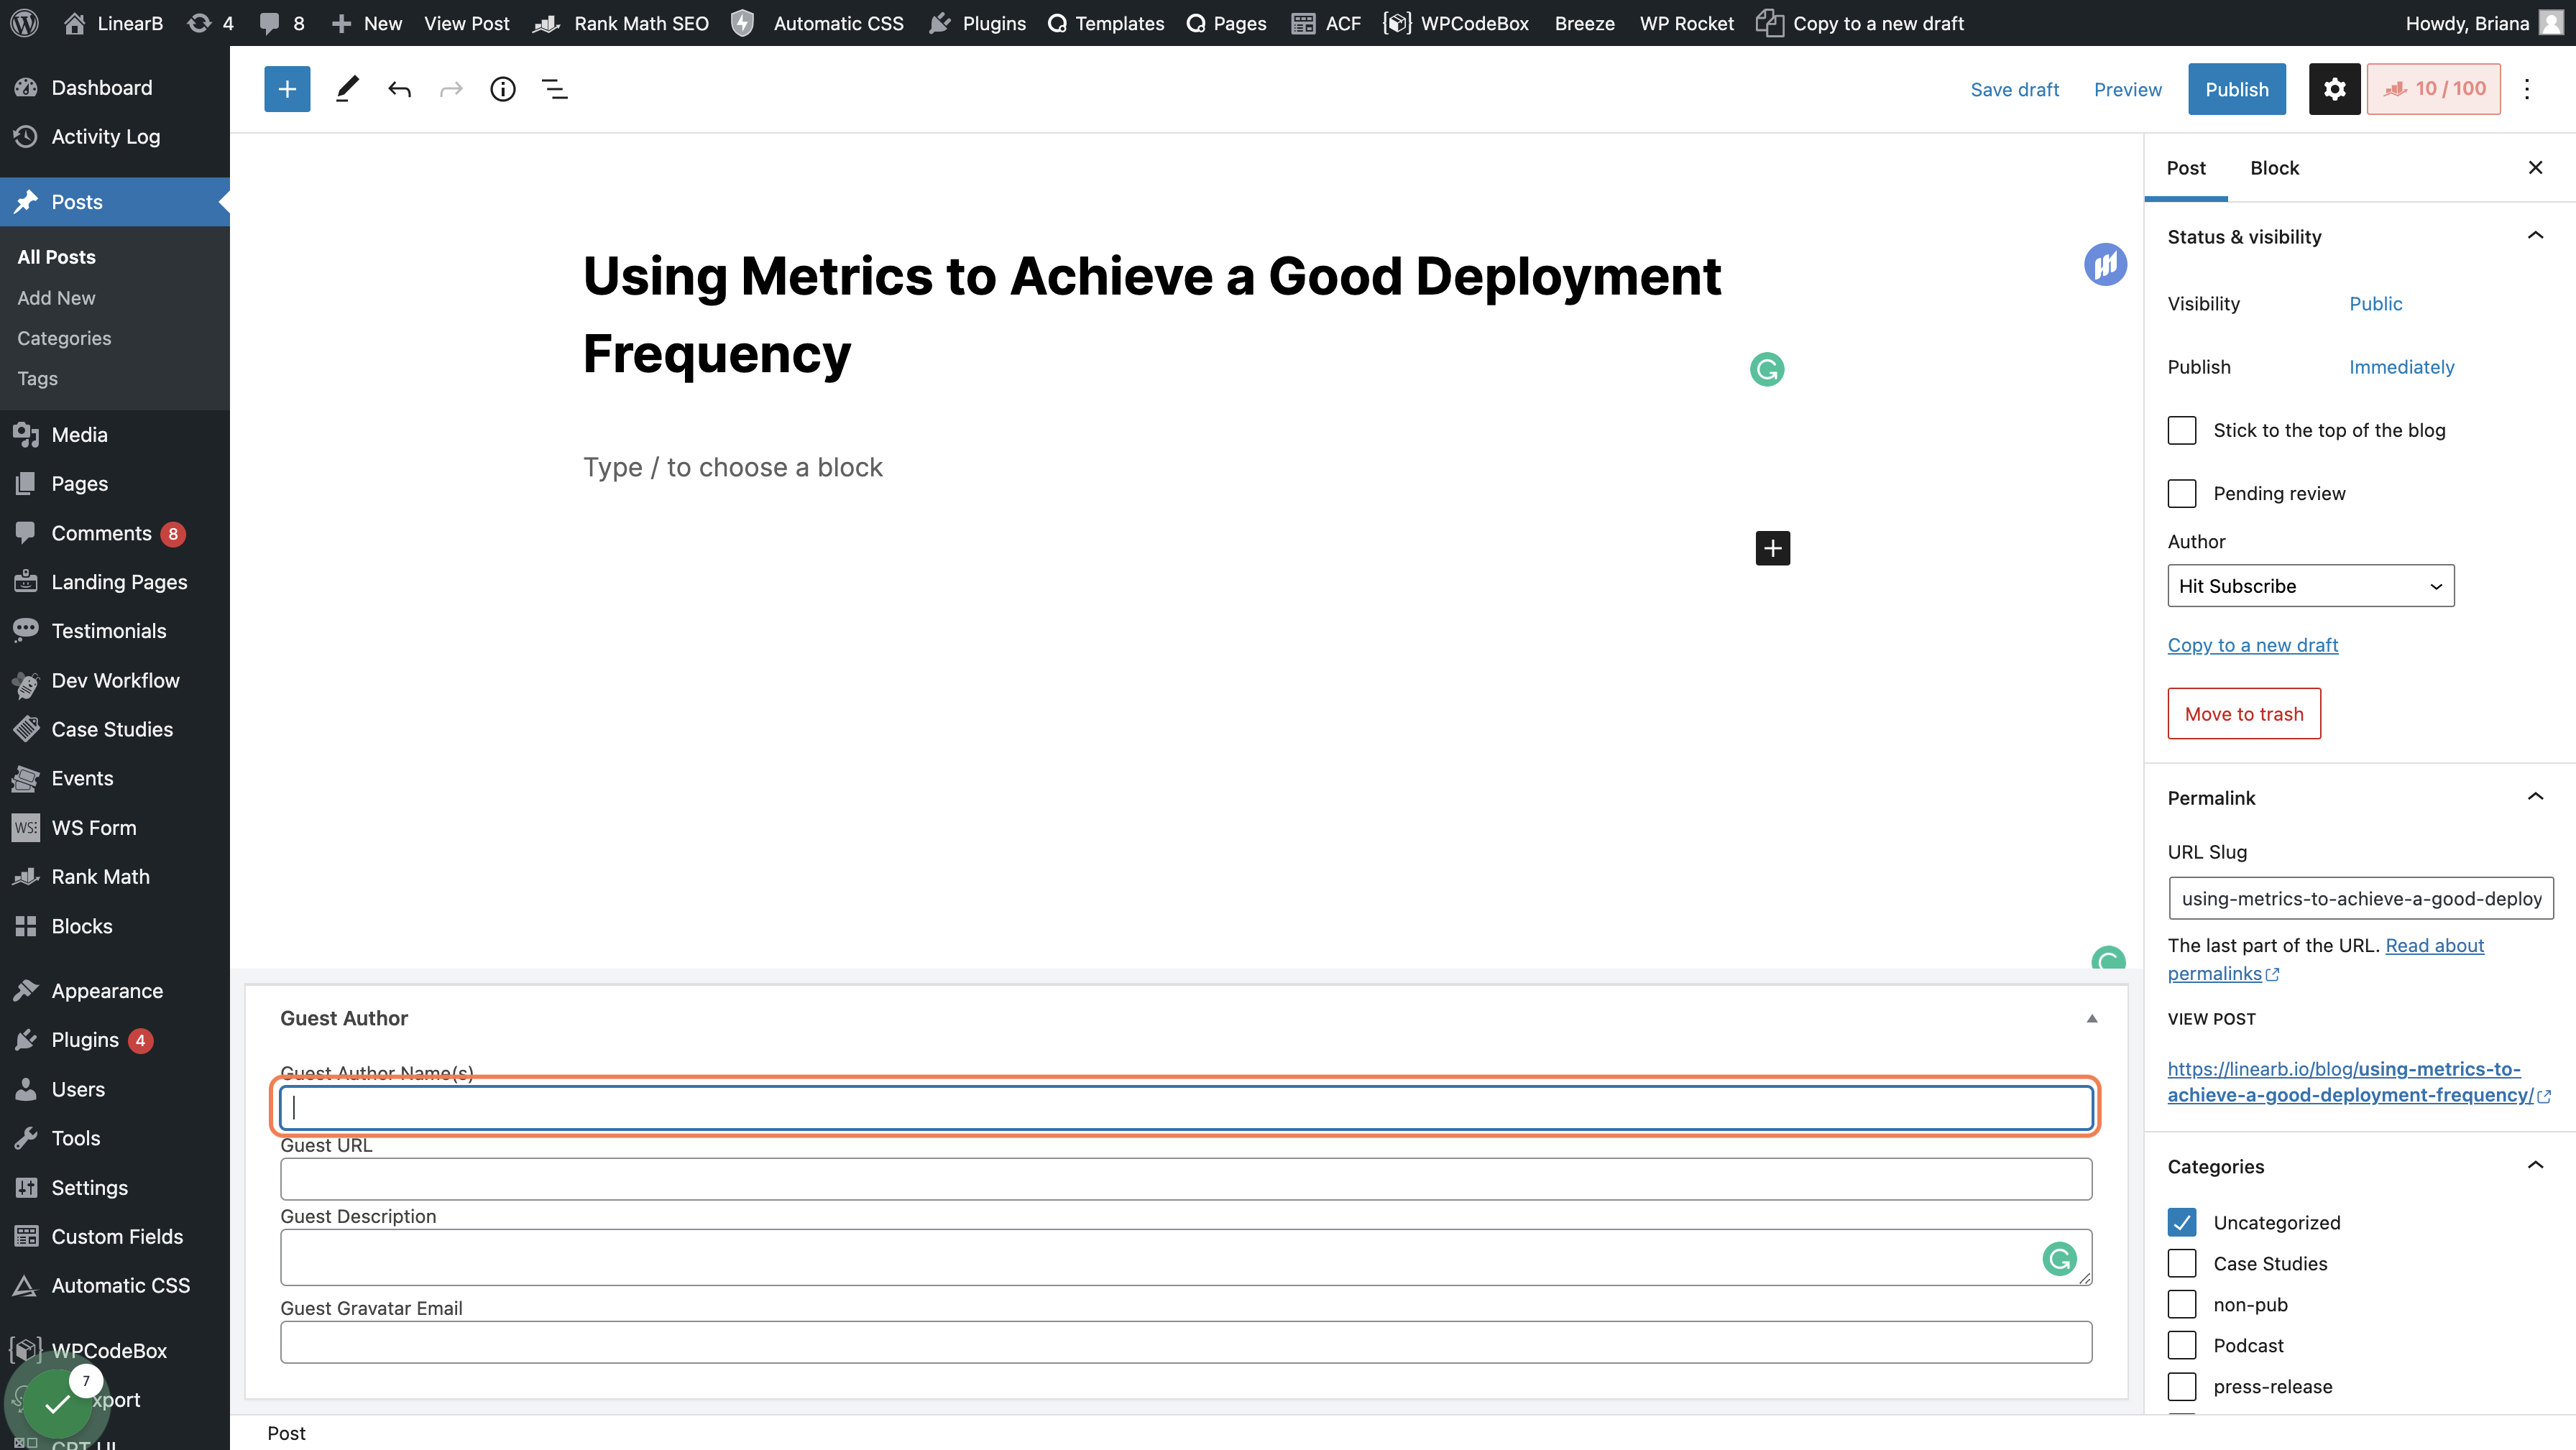Enable Stick to the top of the blog
The width and height of the screenshot is (2576, 1450).
2181,430
